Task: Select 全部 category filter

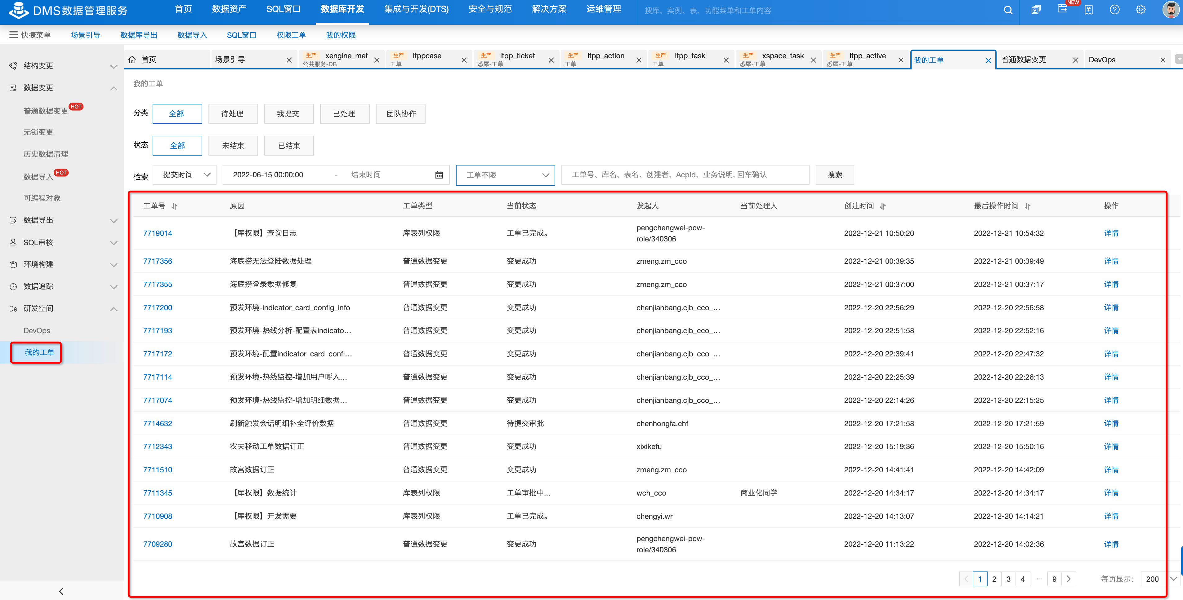Action: pos(177,114)
